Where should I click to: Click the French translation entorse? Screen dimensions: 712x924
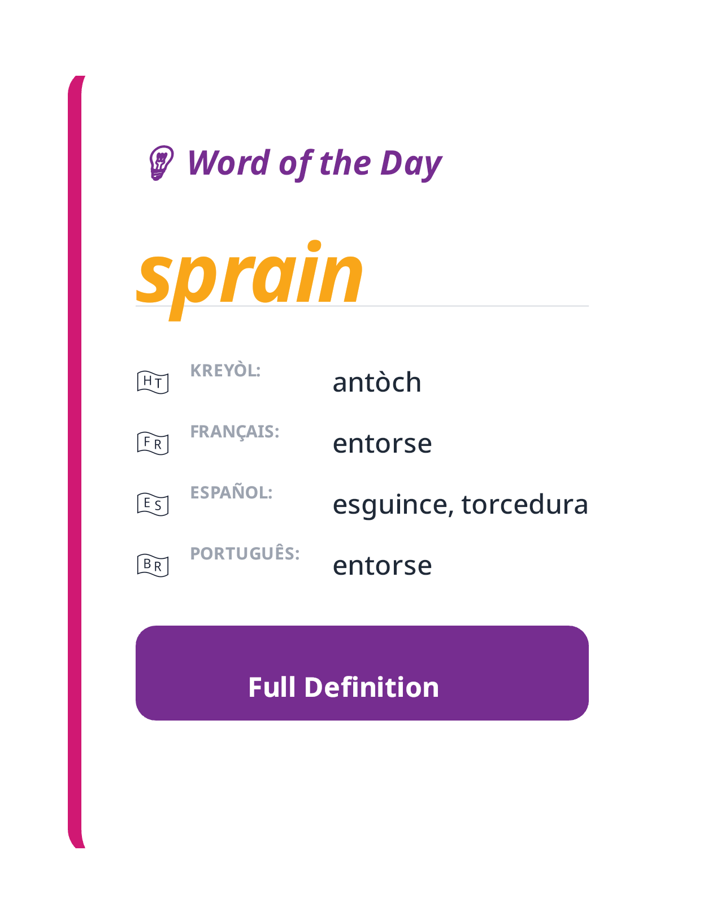(383, 444)
